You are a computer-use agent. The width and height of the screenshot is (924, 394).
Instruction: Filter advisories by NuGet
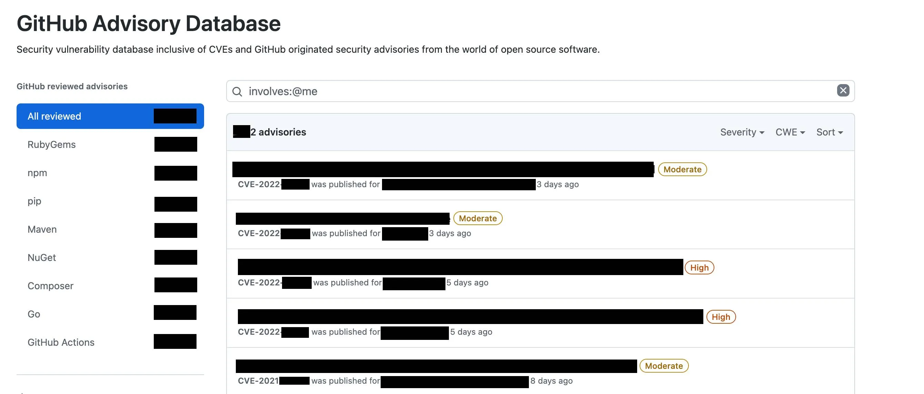pyautogui.click(x=42, y=257)
